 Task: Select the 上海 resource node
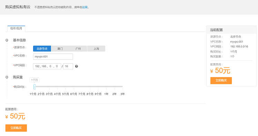[x=96, y=49]
